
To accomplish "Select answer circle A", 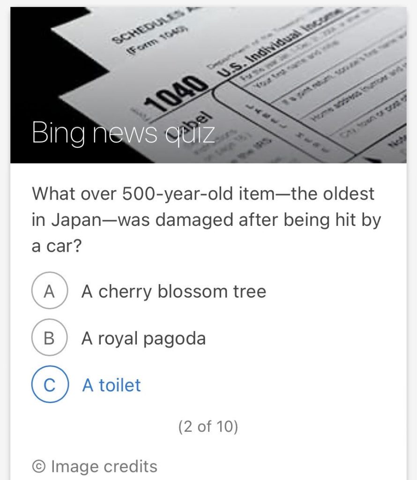I will tap(49, 291).
